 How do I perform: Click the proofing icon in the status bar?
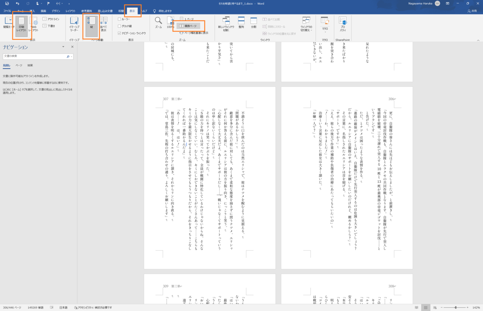point(52,307)
